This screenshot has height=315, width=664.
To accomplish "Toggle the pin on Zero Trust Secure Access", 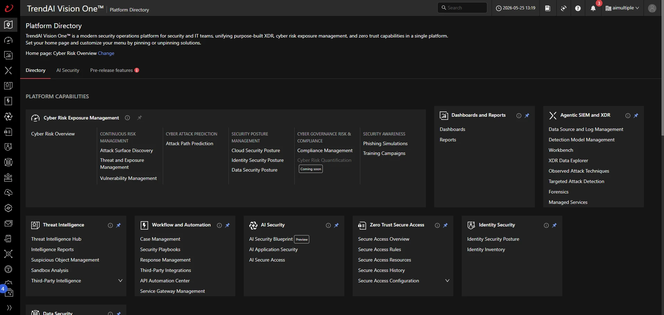I will [445, 225].
